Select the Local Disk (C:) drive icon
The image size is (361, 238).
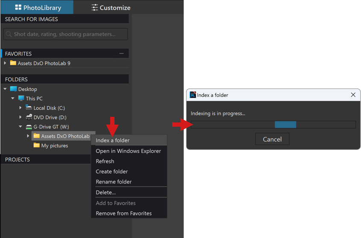(x=29, y=107)
